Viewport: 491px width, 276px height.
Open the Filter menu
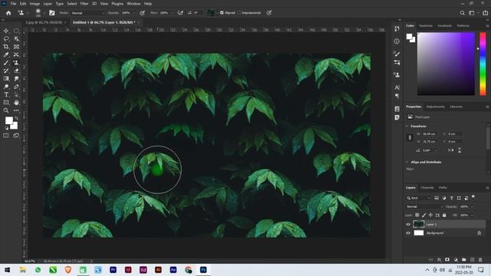[84, 4]
